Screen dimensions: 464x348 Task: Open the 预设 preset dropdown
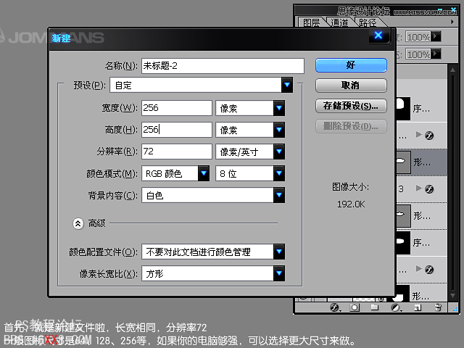tap(288, 85)
